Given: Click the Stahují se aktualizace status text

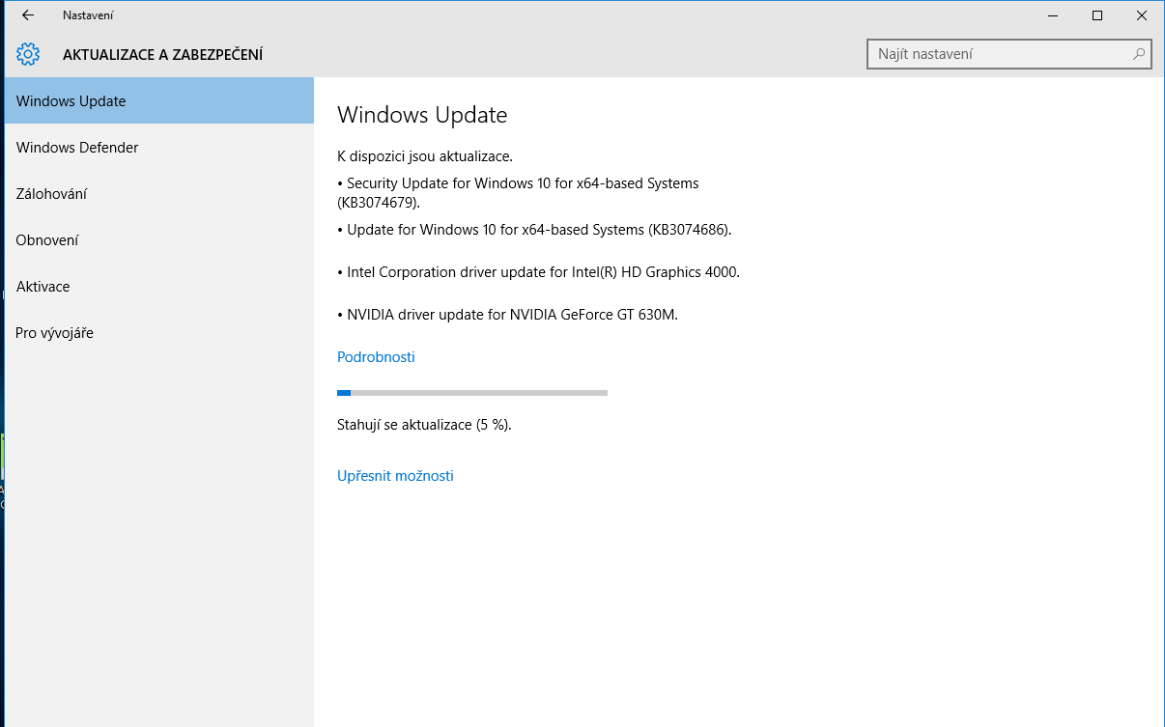Looking at the screenshot, I should click(x=424, y=424).
